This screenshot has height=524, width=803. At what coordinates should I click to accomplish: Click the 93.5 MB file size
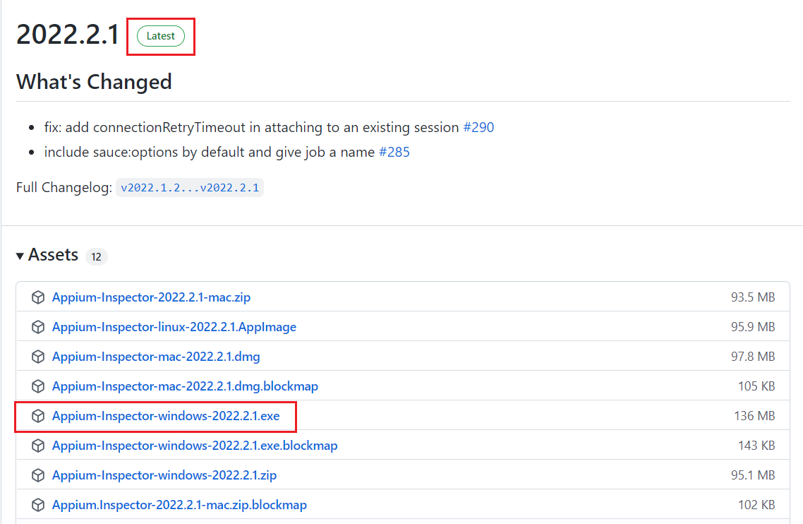pos(753,297)
